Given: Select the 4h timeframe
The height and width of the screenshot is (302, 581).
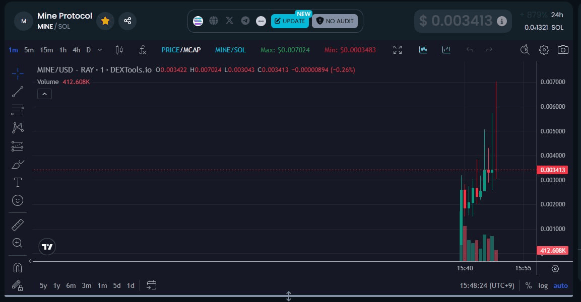Looking at the screenshot, I should (76, 50).
